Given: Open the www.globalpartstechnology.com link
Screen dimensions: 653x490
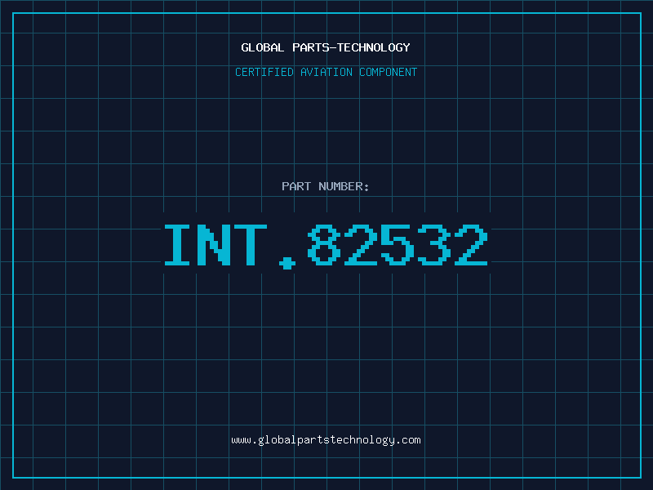Looking at the screenshot, I should (326, 440).
